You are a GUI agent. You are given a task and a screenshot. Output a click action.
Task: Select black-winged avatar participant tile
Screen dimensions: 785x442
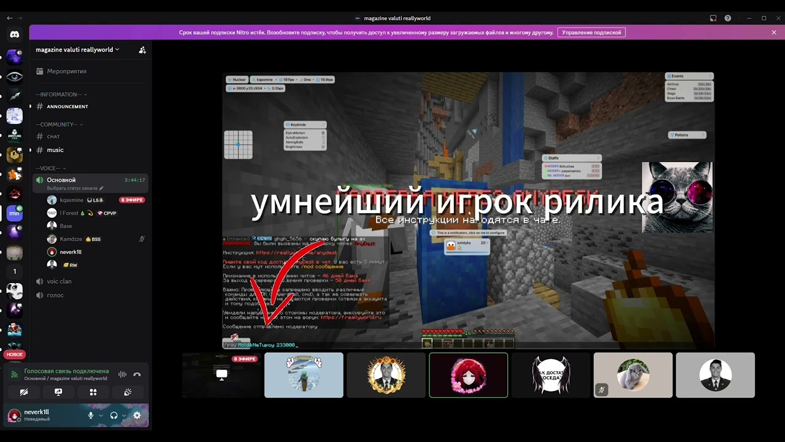tap(551, 375)
